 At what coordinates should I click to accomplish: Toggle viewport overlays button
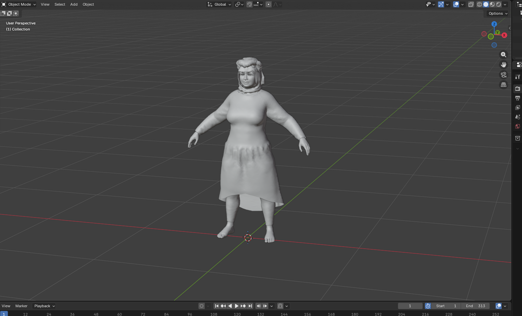[456, 5]
